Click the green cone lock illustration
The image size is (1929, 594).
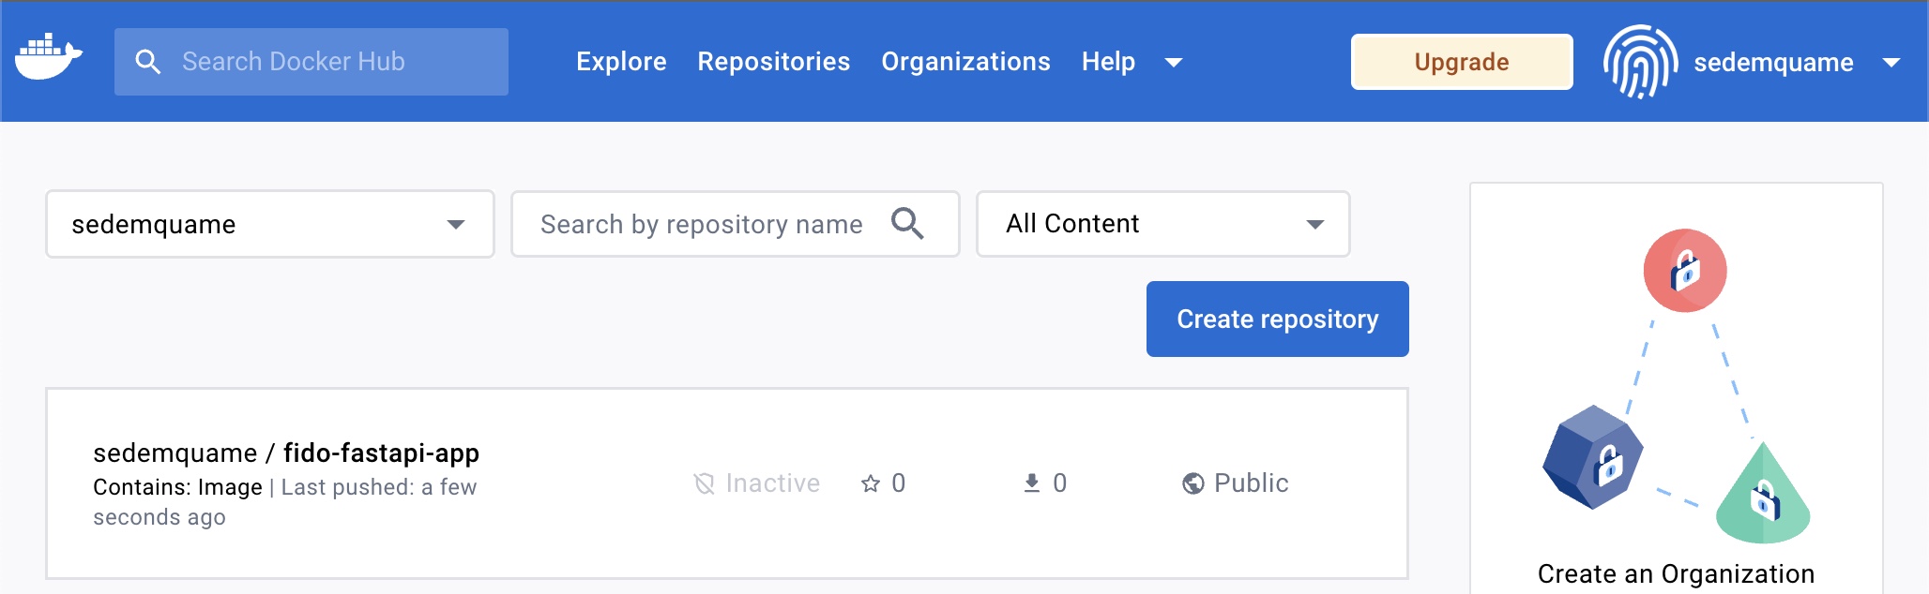pyautogui.click(x=1763, y=494)
